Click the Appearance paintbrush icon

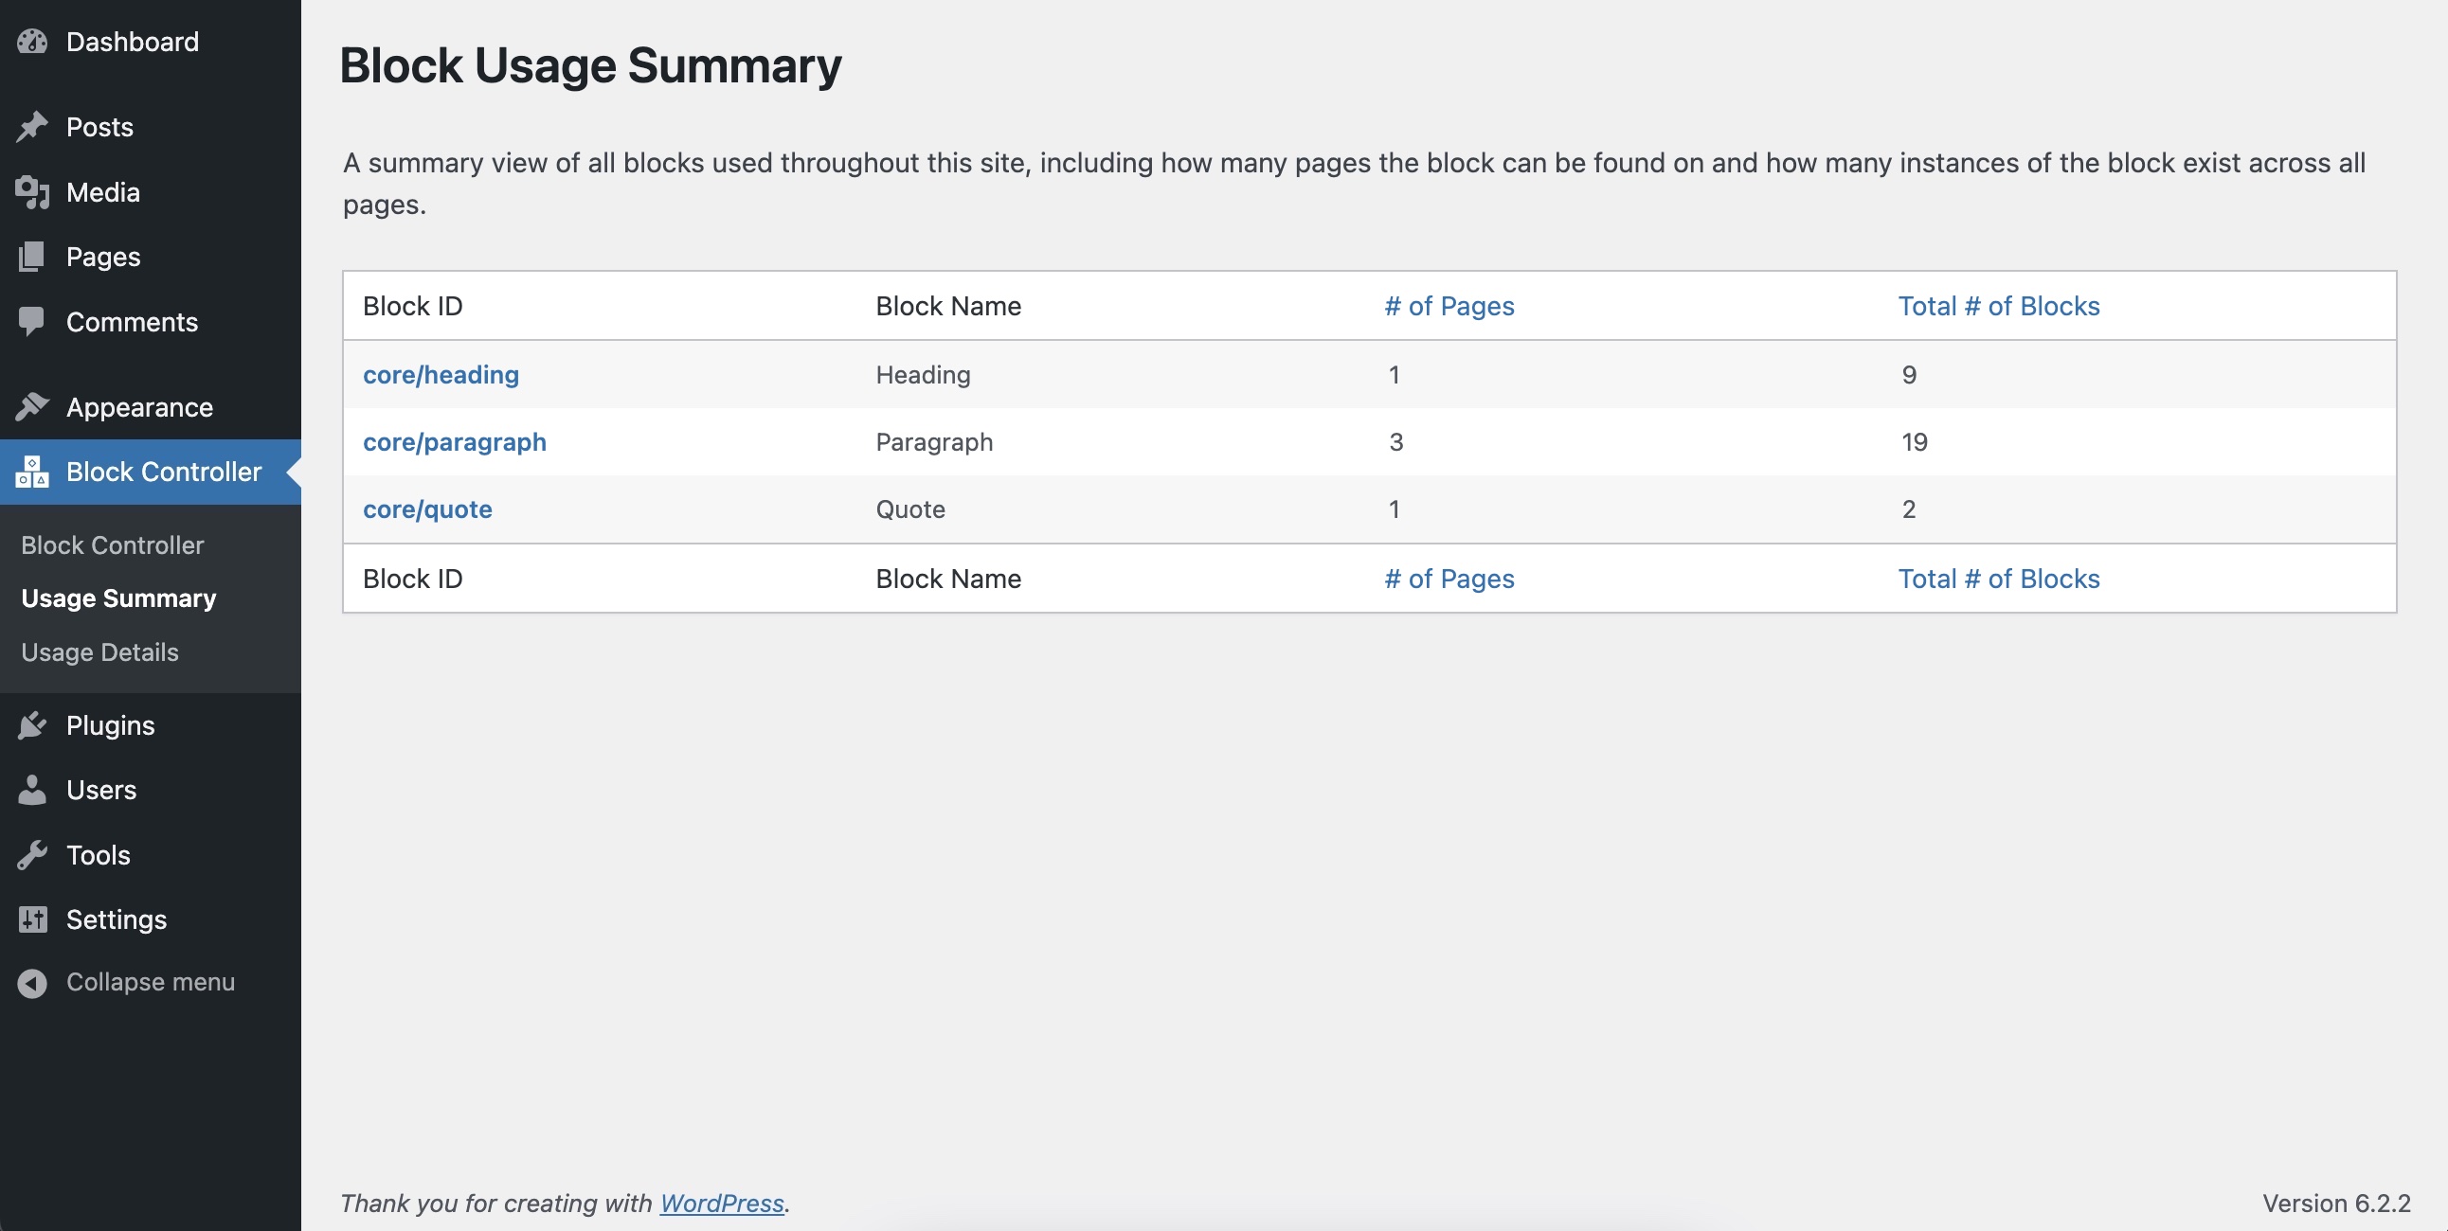click(32, 406)
